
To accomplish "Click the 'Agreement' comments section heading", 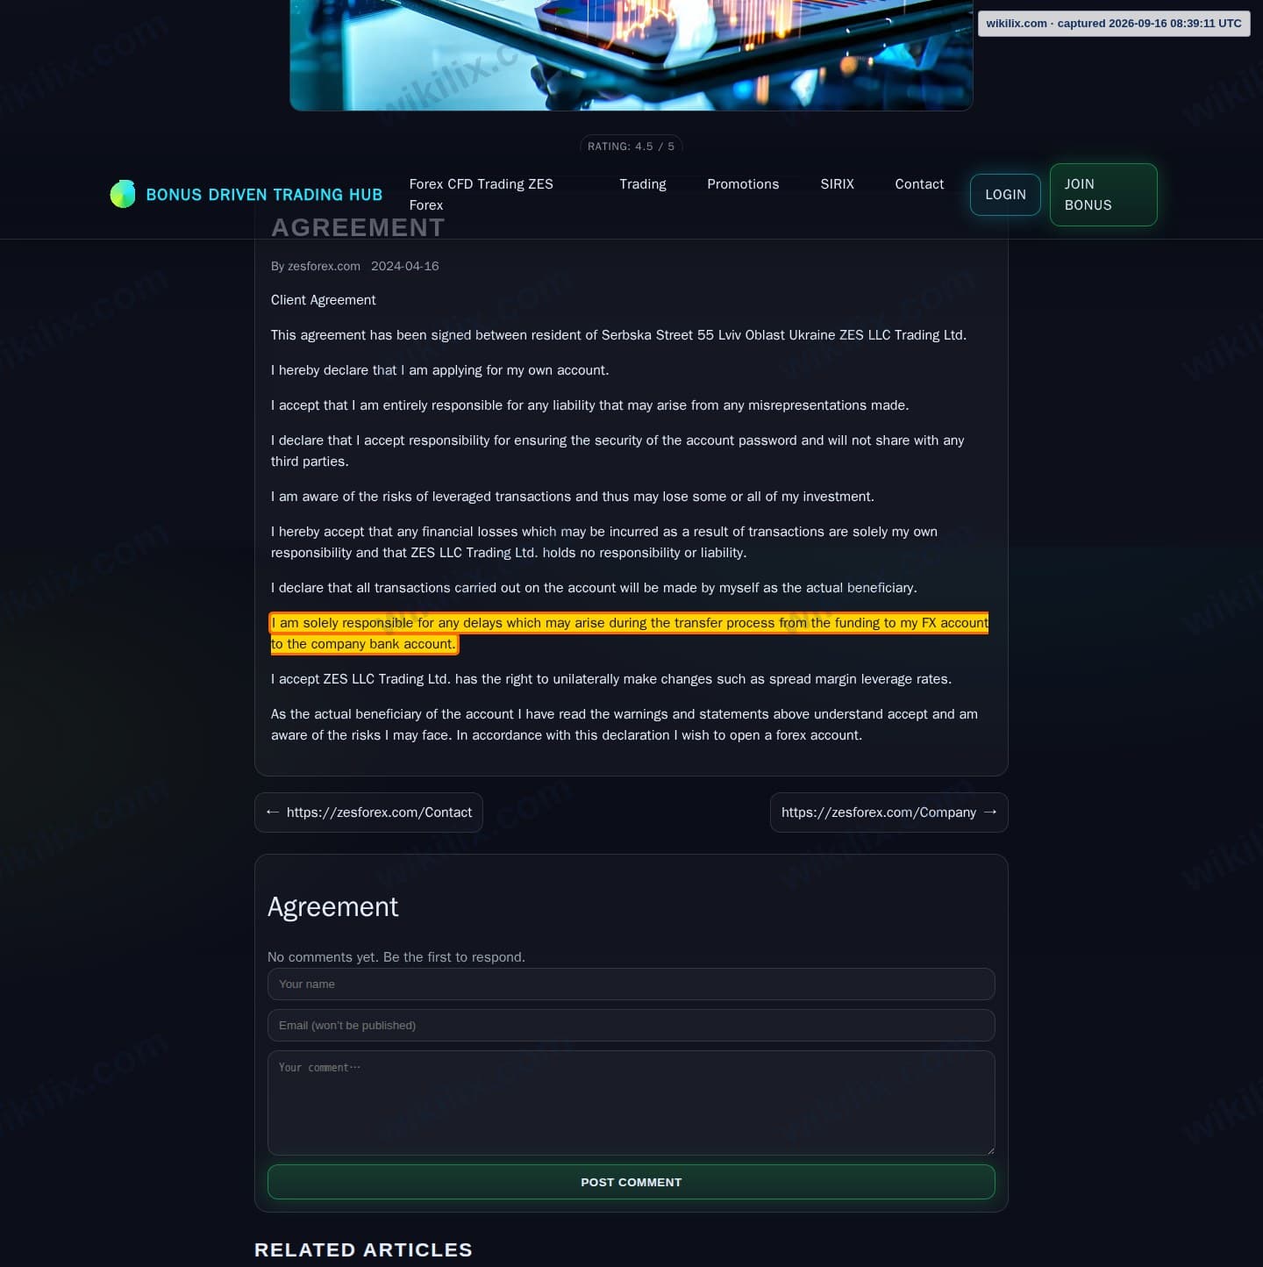I will 332,906.
